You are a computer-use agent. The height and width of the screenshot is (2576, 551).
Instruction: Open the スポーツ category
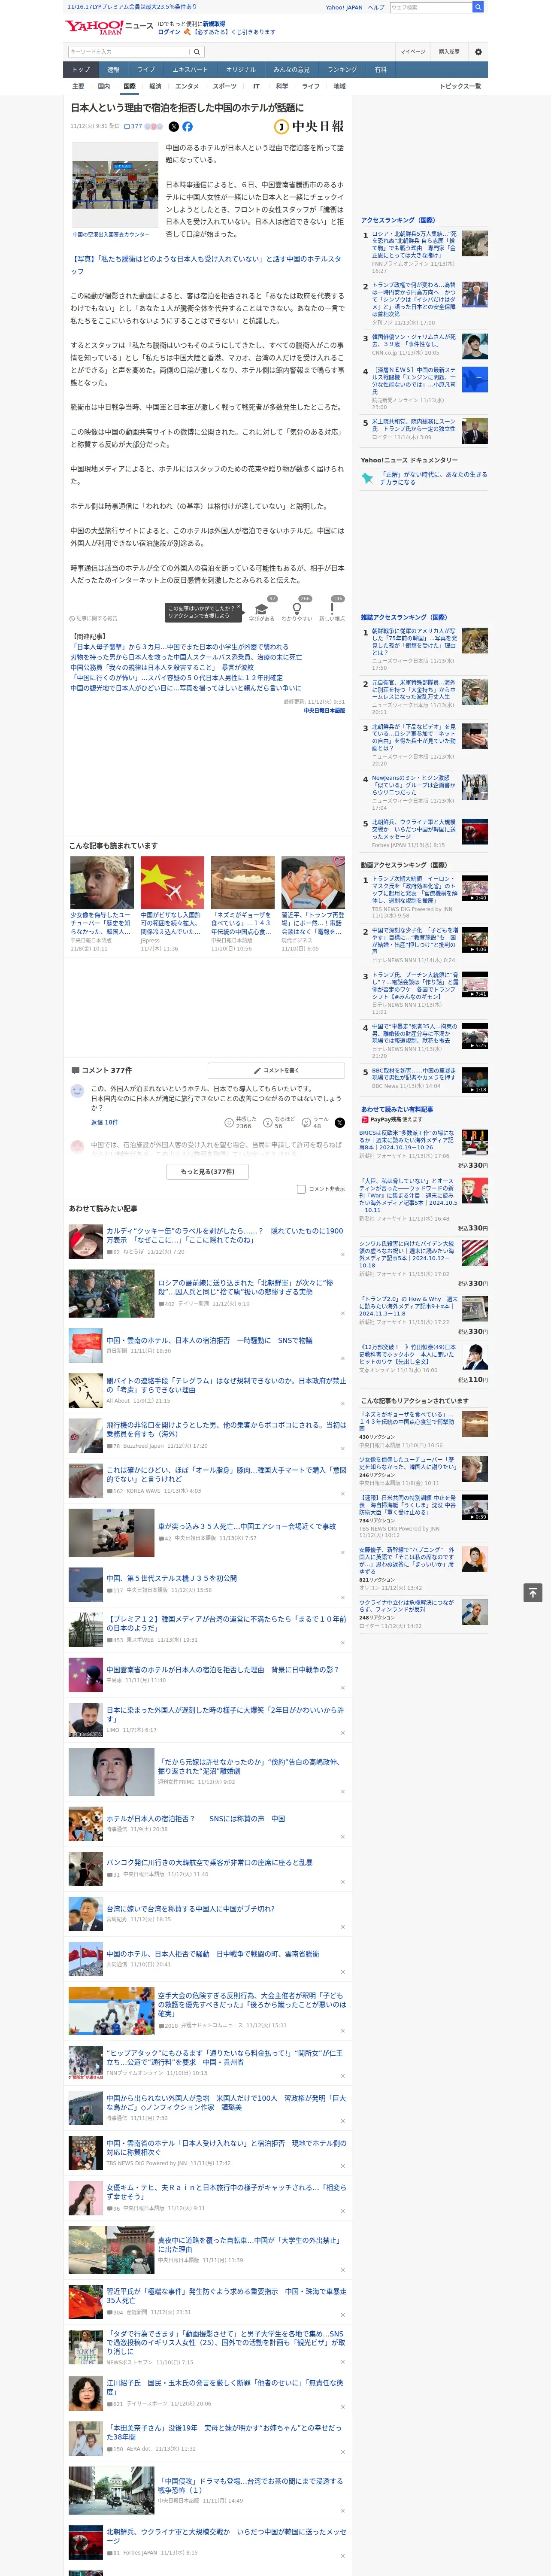[225, 86]
